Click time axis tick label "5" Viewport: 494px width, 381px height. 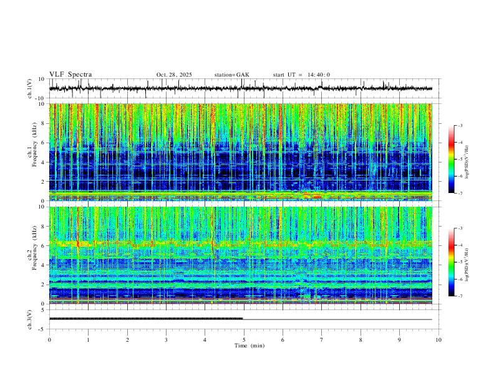(x=244, y=340)
